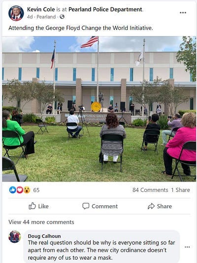Share the post with Share button
The image size is (197, 263).
(160, 206)
